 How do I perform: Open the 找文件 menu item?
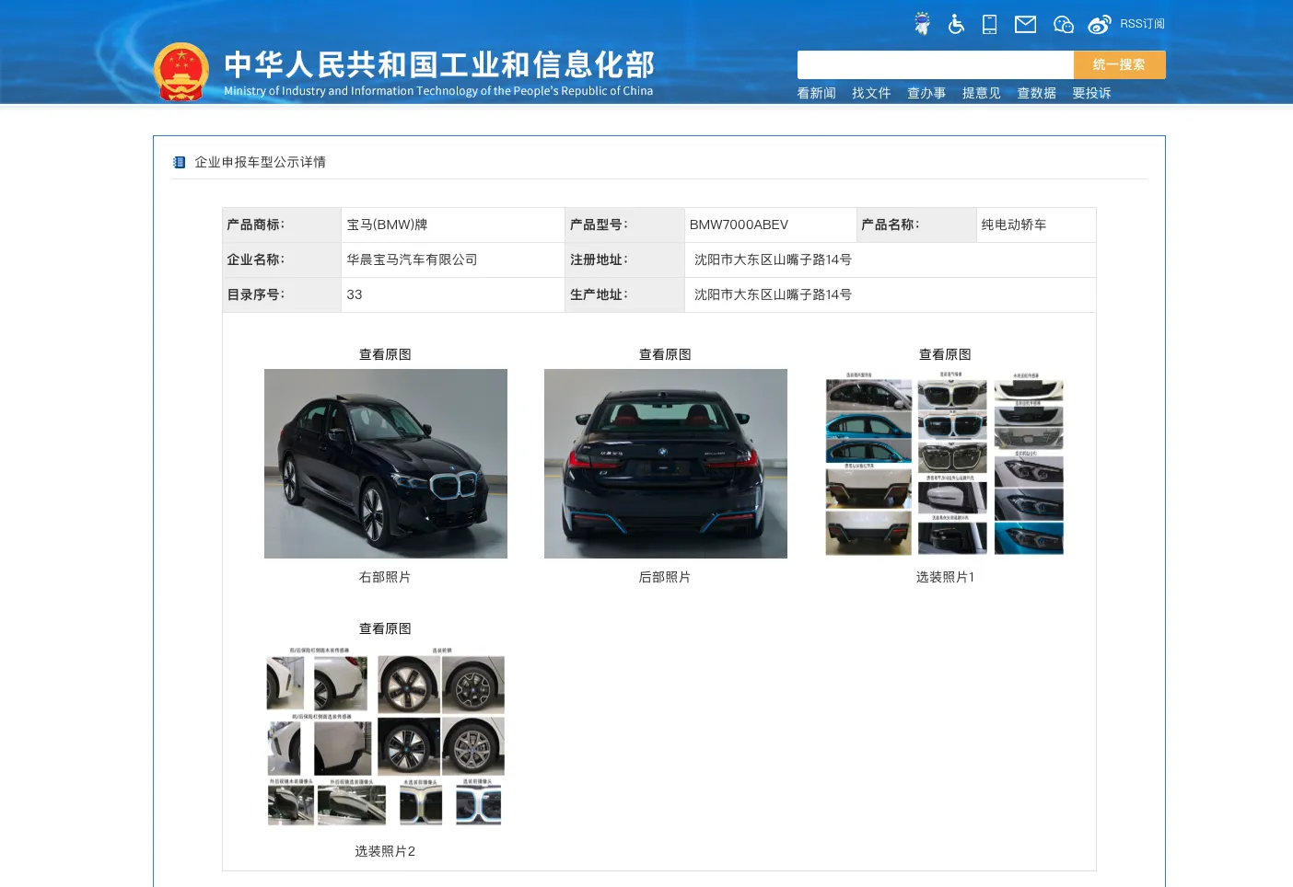click(x=871, y=93)
